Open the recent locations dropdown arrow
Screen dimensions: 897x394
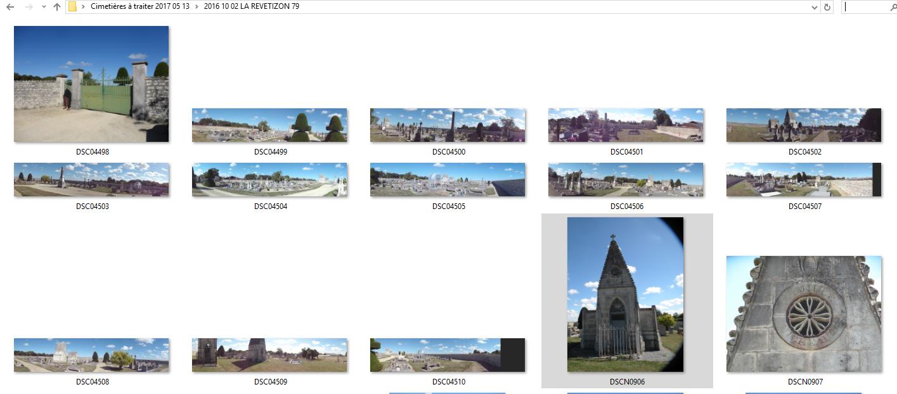click(x=43, y=7)
